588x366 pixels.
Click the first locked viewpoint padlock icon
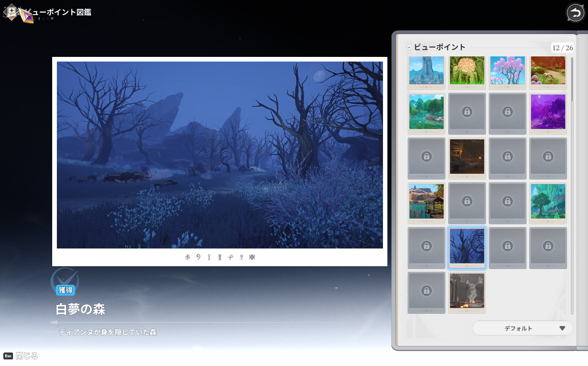tap(467, 111)
